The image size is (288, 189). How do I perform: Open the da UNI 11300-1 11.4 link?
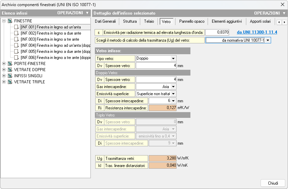pos(257,32)
